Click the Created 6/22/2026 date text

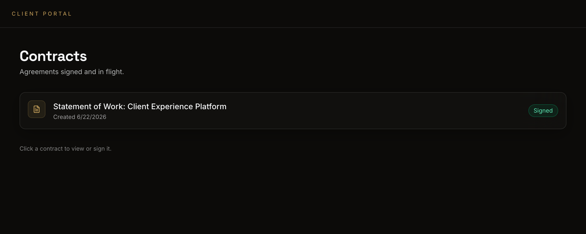[x=80, y=117]
